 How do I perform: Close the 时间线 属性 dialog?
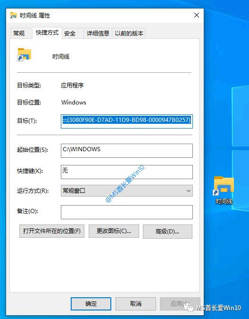[x=197, y=15]
